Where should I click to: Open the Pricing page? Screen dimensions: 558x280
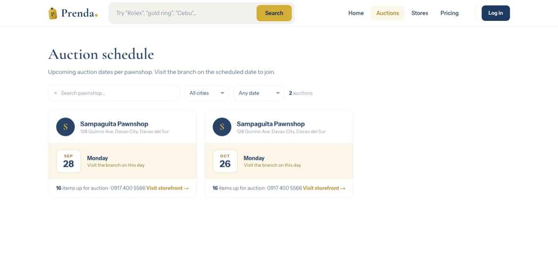click(450, 13)
